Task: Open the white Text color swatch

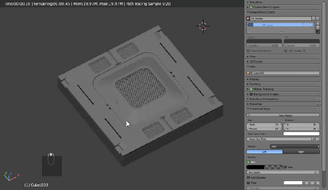Action: click(x=301, y=134)
